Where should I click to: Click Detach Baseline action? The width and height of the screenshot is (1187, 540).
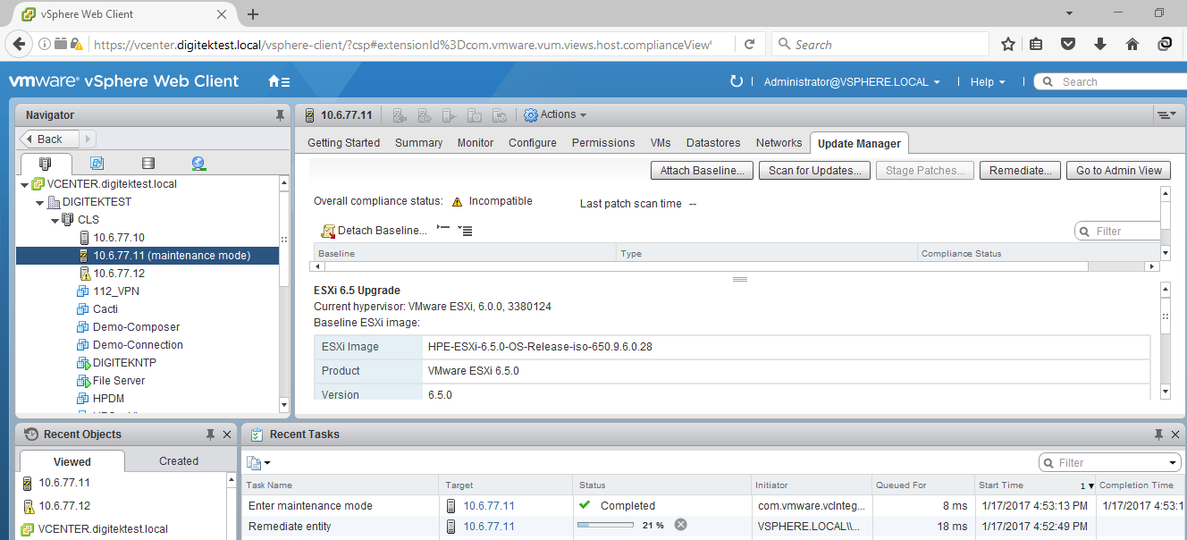pos(374,231)
